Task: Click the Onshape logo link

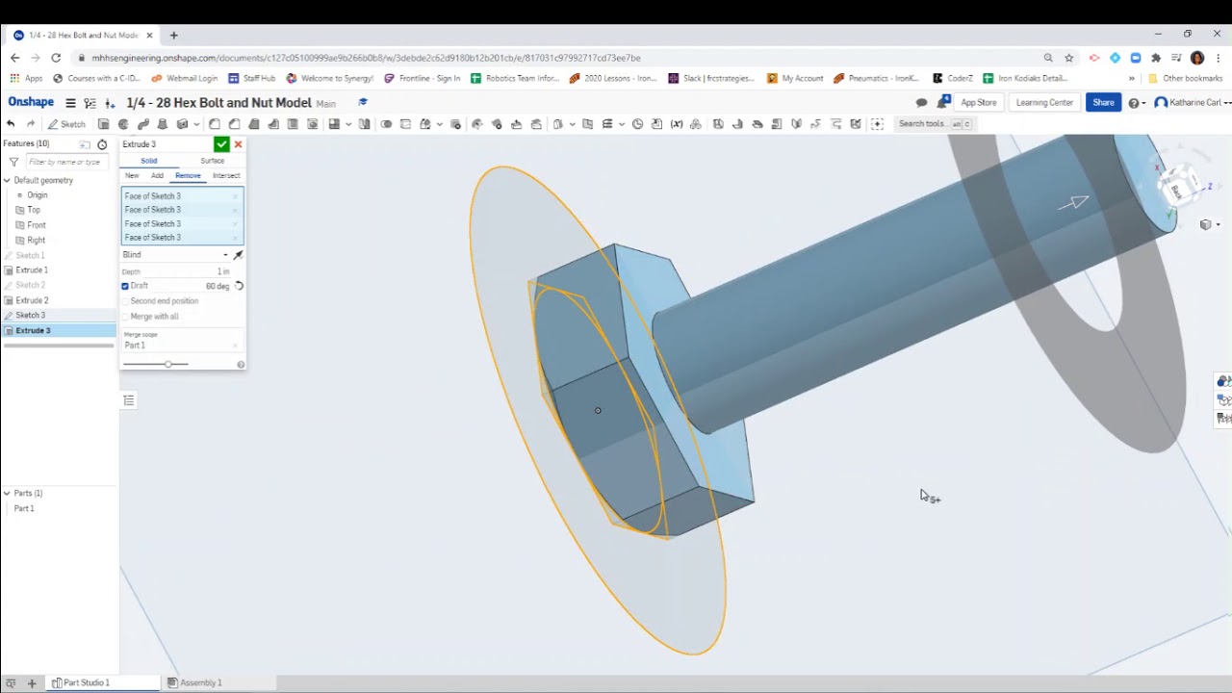Action: coord(31,102)
